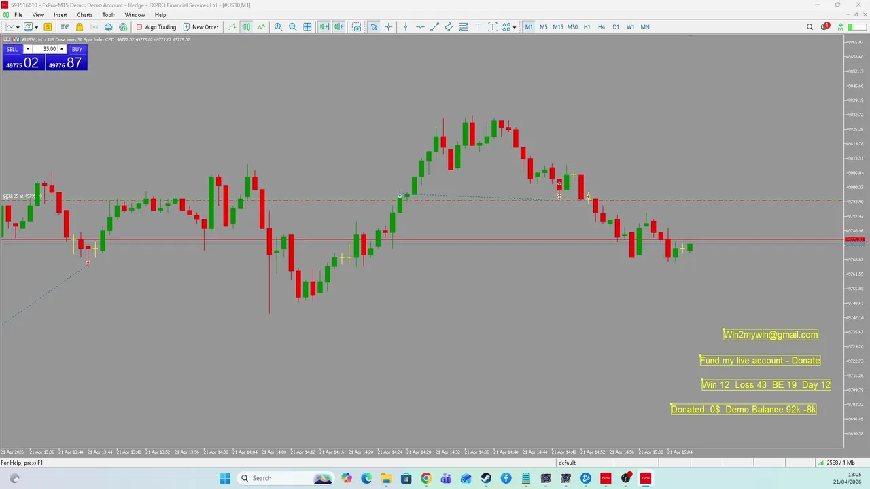Click the one-click SELL button
Viewport: 870px width, 489px height.
click(x=12, y=49)
